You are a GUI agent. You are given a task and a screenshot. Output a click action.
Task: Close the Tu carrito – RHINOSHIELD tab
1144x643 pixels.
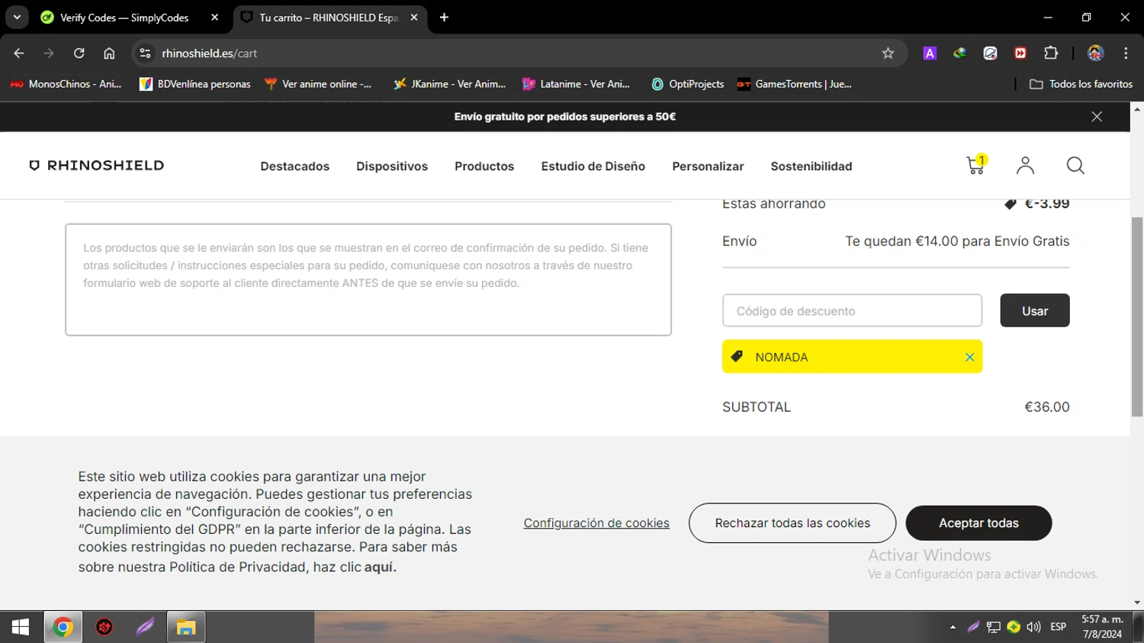click(x=414, y=18)
